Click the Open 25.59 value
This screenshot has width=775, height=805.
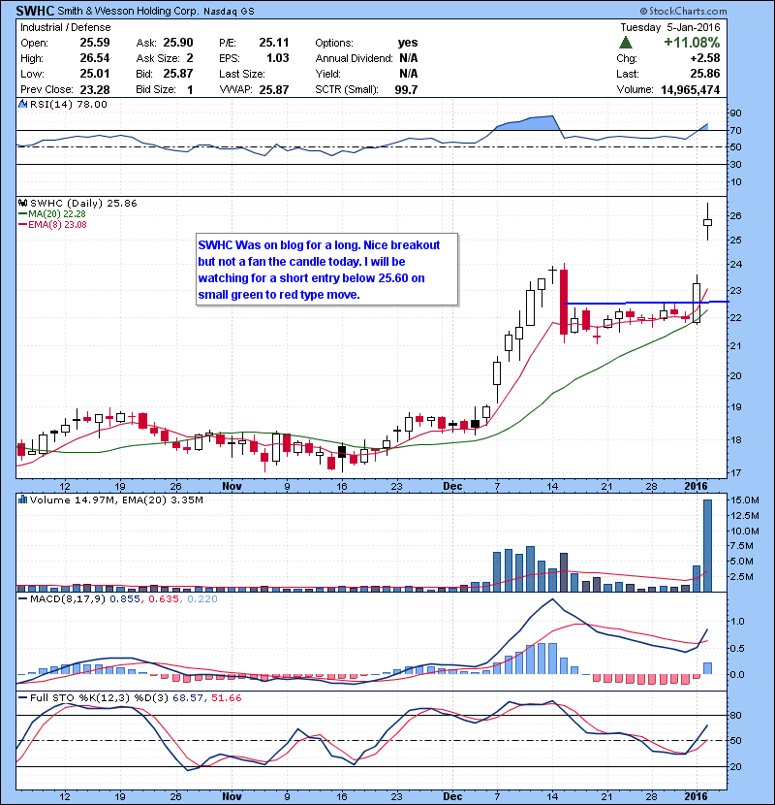point(94,43)
